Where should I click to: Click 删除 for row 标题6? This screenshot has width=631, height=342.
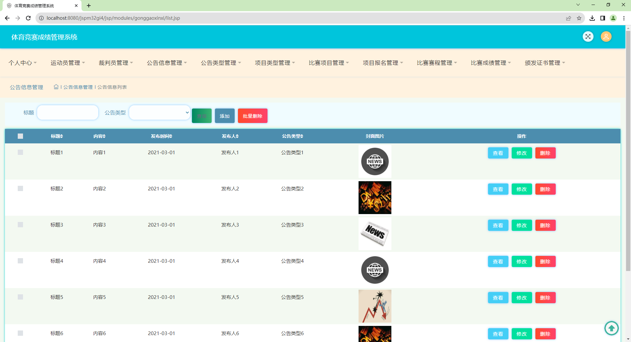(x=546, y=334)
